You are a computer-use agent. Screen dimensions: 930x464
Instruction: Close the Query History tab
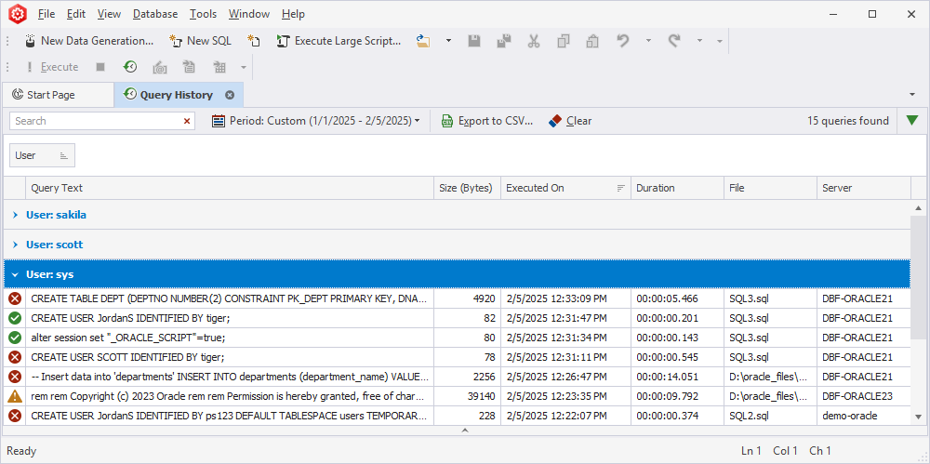click(230, 95)
